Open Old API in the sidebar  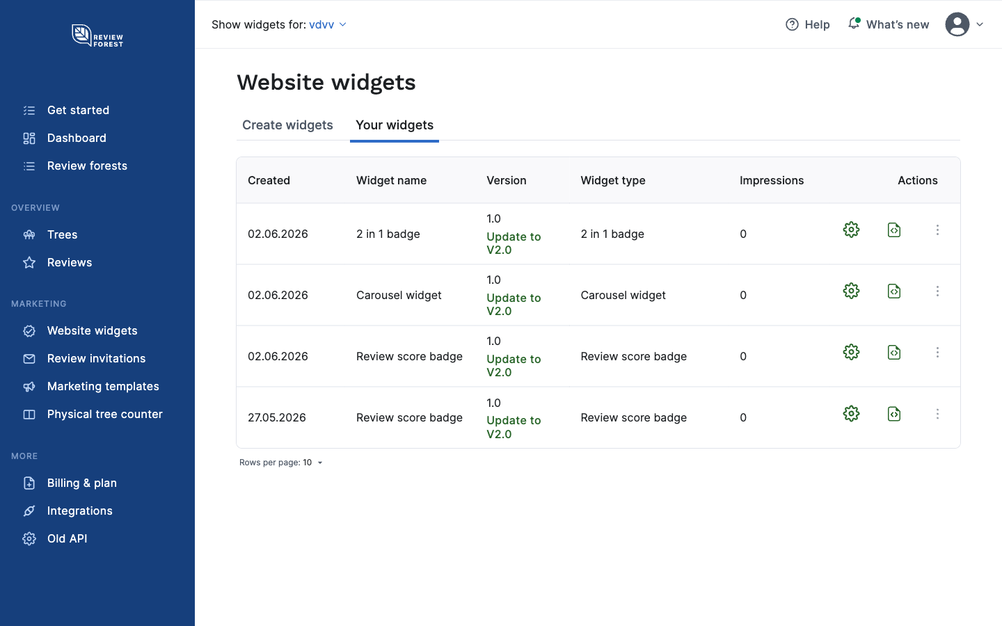pos(67,539)
